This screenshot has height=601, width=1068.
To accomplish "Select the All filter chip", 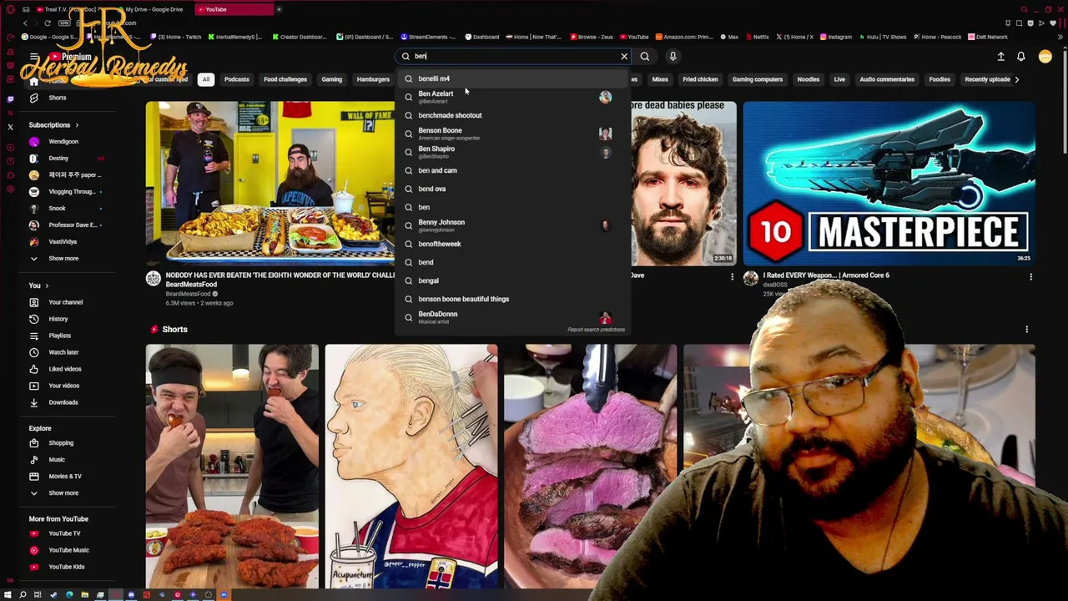I will point(205,79).
